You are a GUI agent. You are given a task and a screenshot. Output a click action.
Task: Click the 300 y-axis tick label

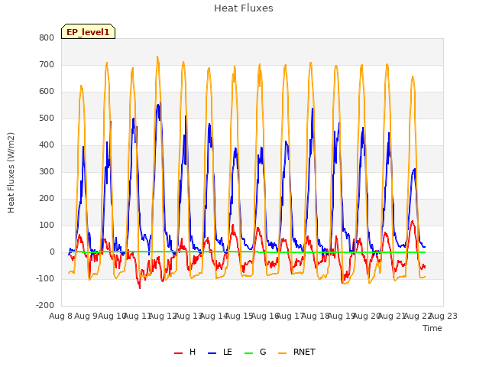click(x=47, y=172)
